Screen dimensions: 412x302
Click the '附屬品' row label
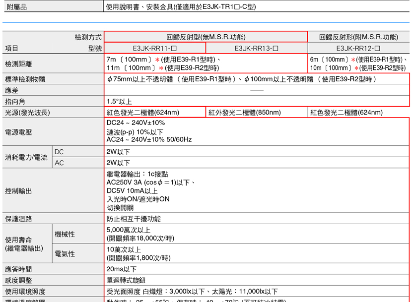pyautogui.click(x=16, y=7)
